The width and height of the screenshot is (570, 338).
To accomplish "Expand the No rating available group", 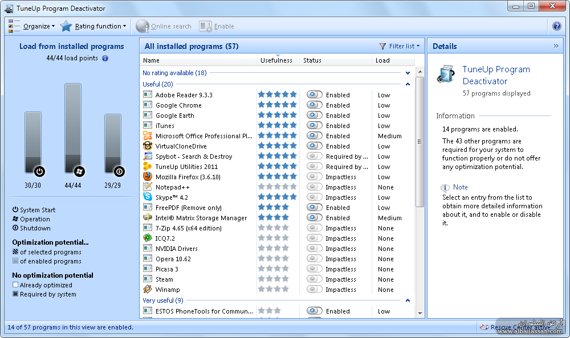I will [x=408, y=73].
